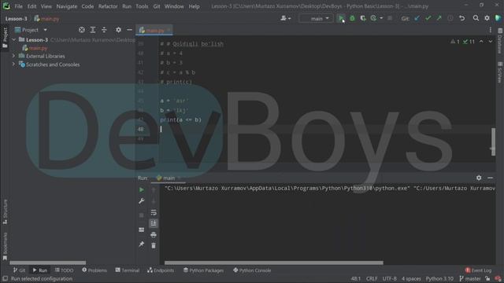Run the main configuration with green play icon
Image resolution: width=504 pixels, height=283 pixels.
(x=341, y=18)
